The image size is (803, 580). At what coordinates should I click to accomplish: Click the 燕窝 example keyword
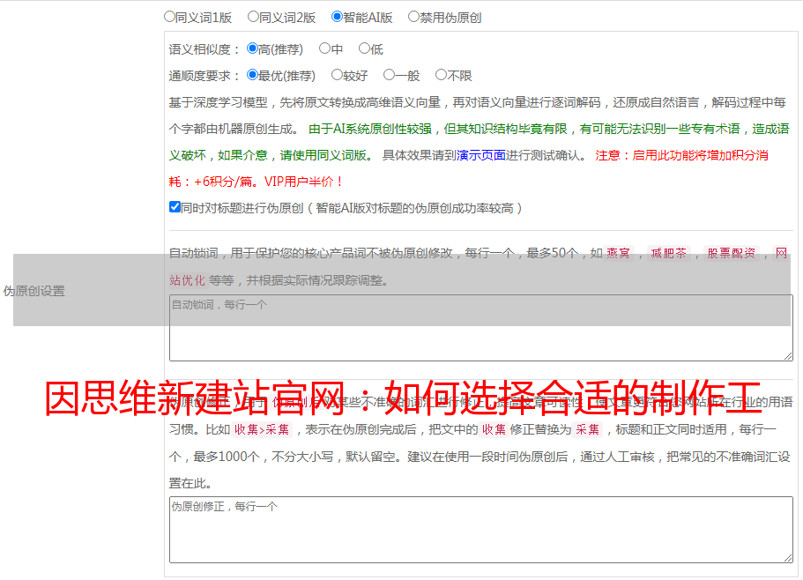click(x=618, y=253)
